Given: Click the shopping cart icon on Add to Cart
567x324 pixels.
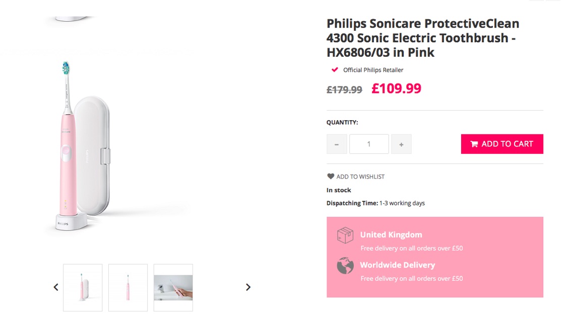Looking at the screenshot, I should coord(474,144).
